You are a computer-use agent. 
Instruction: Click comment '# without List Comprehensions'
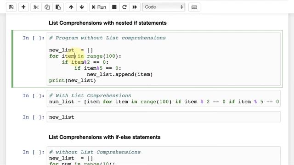tap(95, 152)
